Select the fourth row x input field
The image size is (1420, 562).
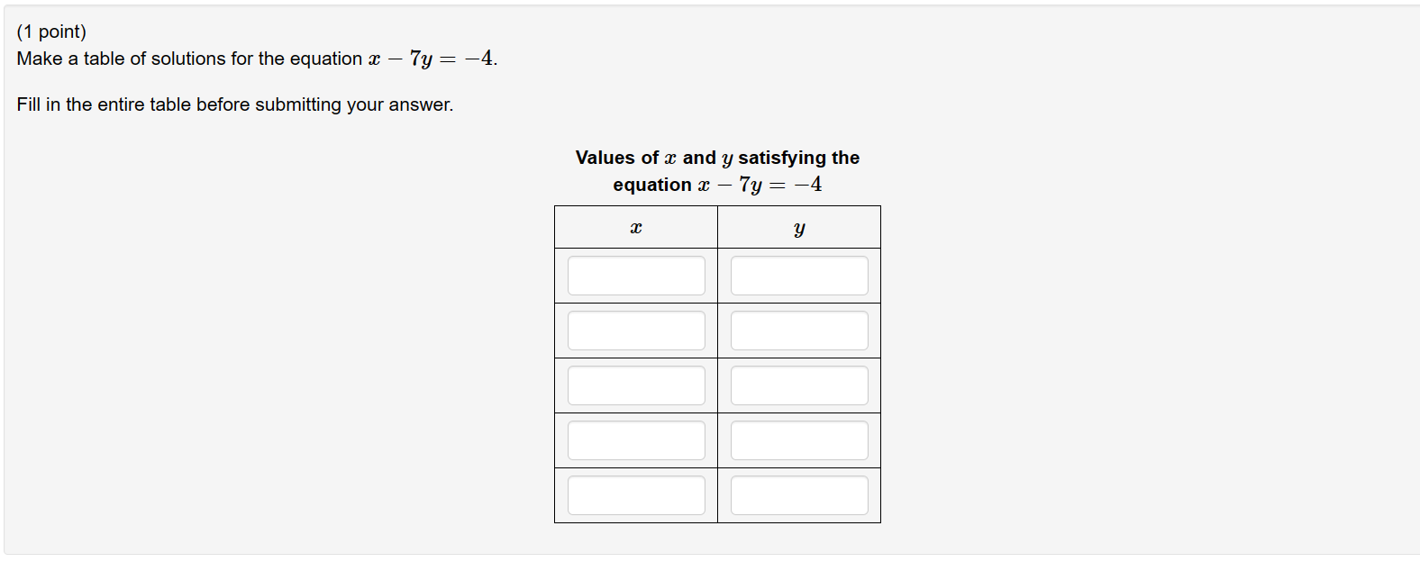click(636, 440)
